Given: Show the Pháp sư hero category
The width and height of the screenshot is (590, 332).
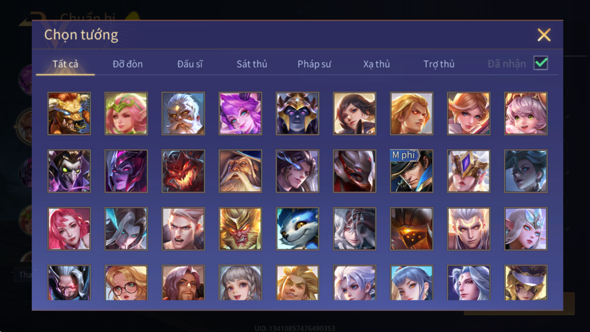Looking at the screenshot, I should click(314, 64).
